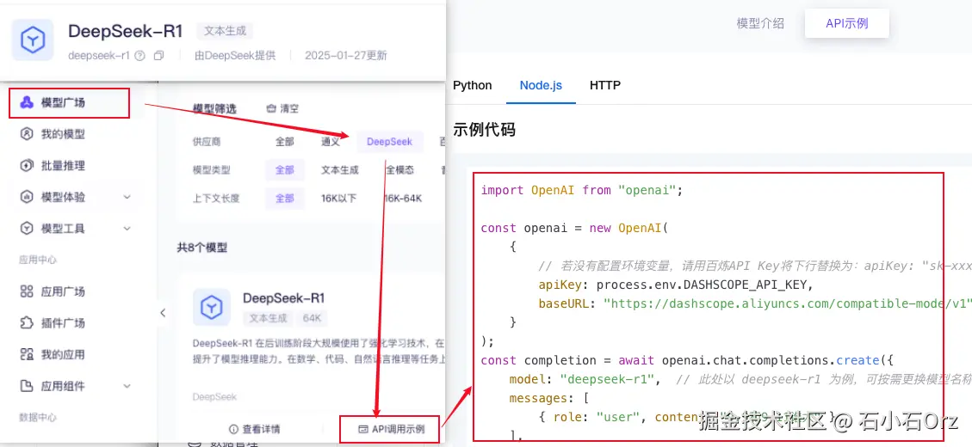Screen dimensions: 972x447
Task: Copy the deepseek-r1 model ID
Action: point(158,56)
